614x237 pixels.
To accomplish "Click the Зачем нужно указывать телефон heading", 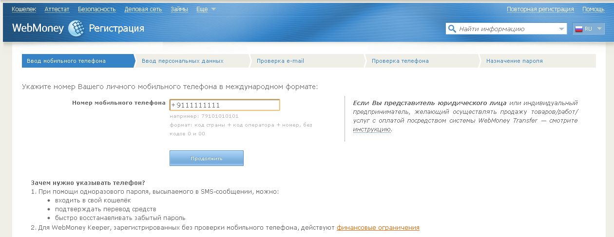I will (88, 183).
